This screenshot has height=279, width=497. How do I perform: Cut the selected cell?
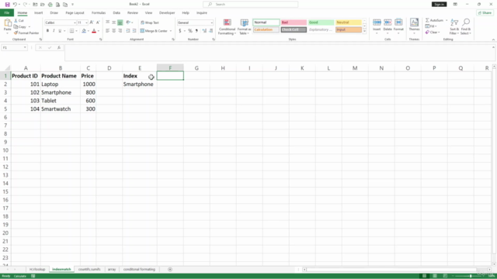pos(19,21)
